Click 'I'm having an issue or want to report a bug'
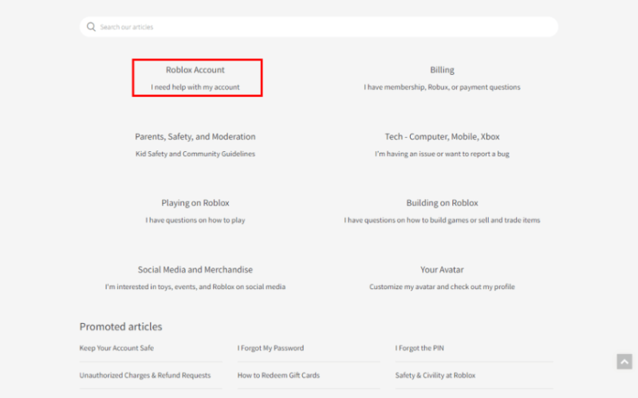The height and width of the screenshot is (398, 638). click(x=442, y=154)
